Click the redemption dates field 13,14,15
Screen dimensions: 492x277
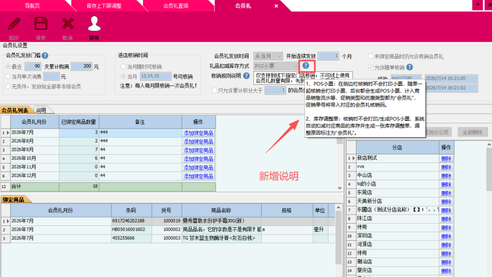[x=155, y=77]
